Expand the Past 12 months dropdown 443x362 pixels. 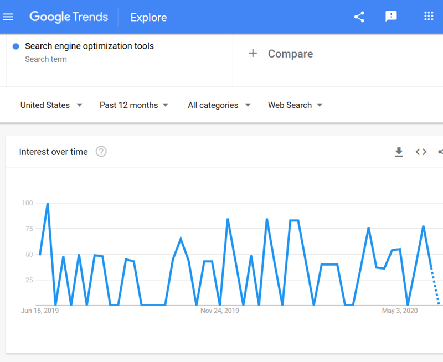(x=134, y=105)
